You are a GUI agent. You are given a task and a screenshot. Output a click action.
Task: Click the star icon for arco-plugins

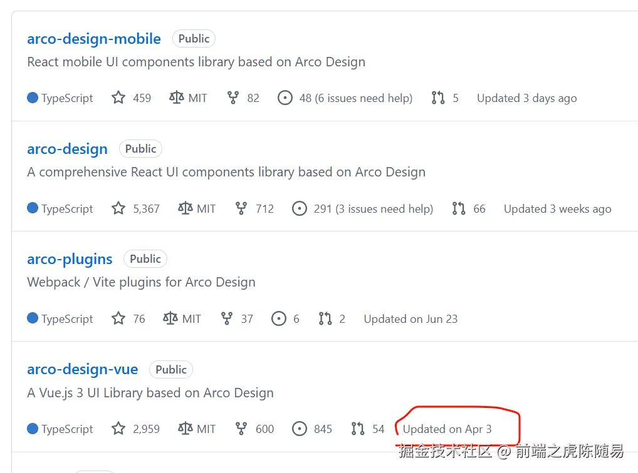[118, 318]
